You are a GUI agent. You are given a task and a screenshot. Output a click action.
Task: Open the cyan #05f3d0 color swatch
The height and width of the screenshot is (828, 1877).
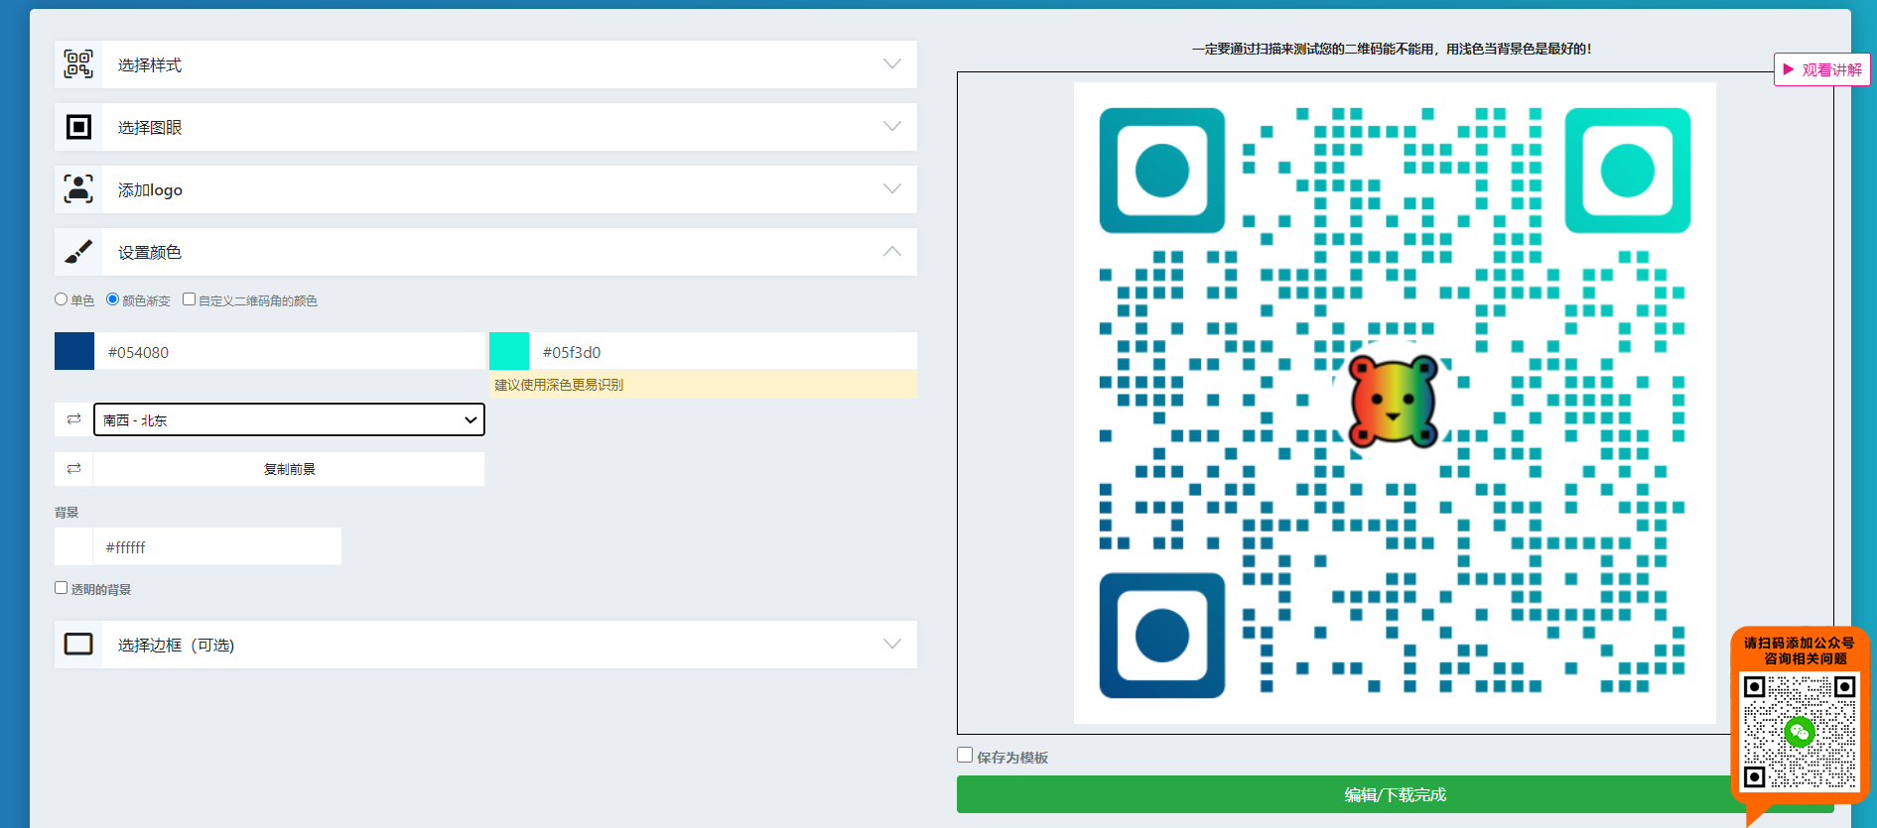(x=509, y=351)
